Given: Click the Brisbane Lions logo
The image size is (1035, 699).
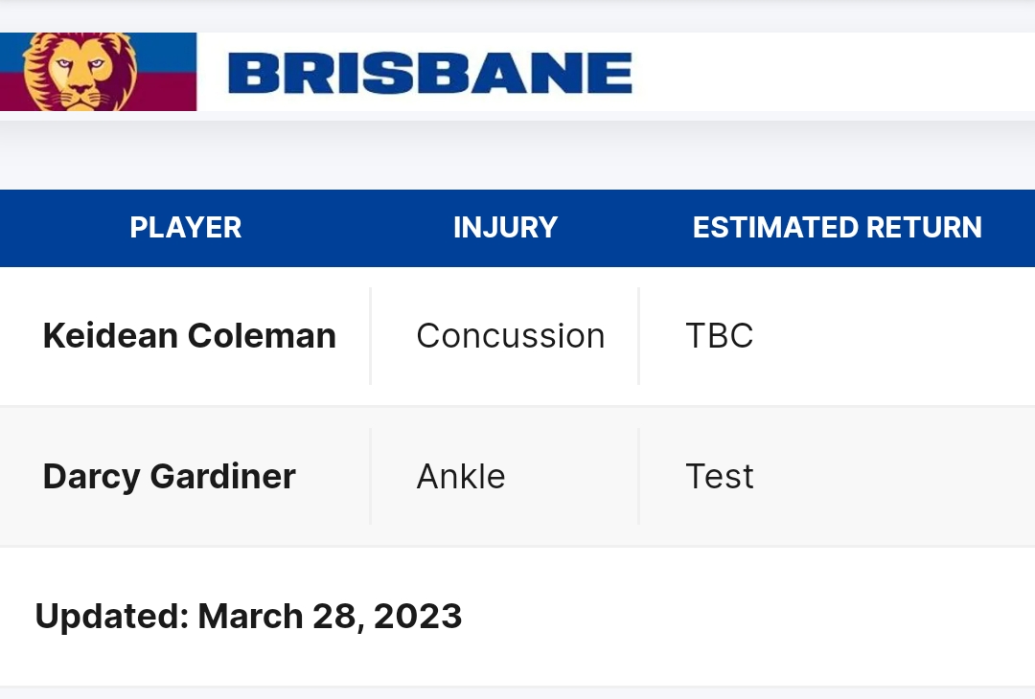Looking at the screenshot, I should pos(98,71).
